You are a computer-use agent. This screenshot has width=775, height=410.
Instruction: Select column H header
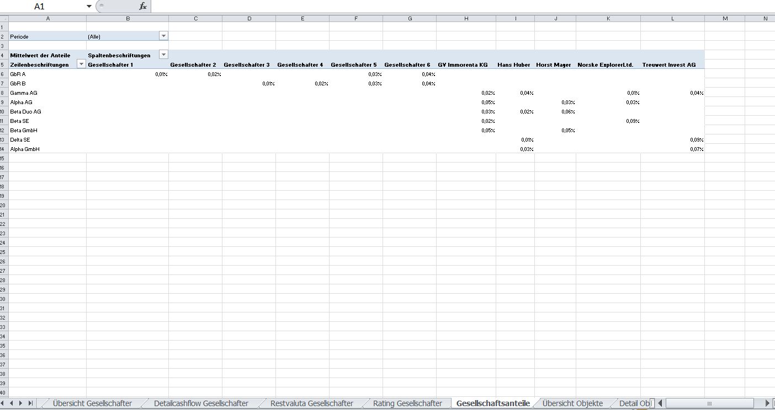click(x=466, y=19)
